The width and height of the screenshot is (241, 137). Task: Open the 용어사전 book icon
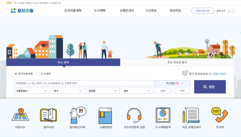(48, 115)
